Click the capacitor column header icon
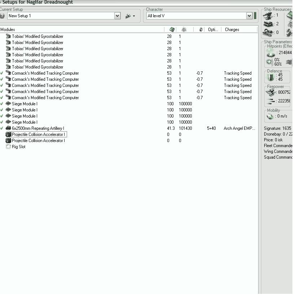Viewport: 296px width, 296px height. [201, 30]
